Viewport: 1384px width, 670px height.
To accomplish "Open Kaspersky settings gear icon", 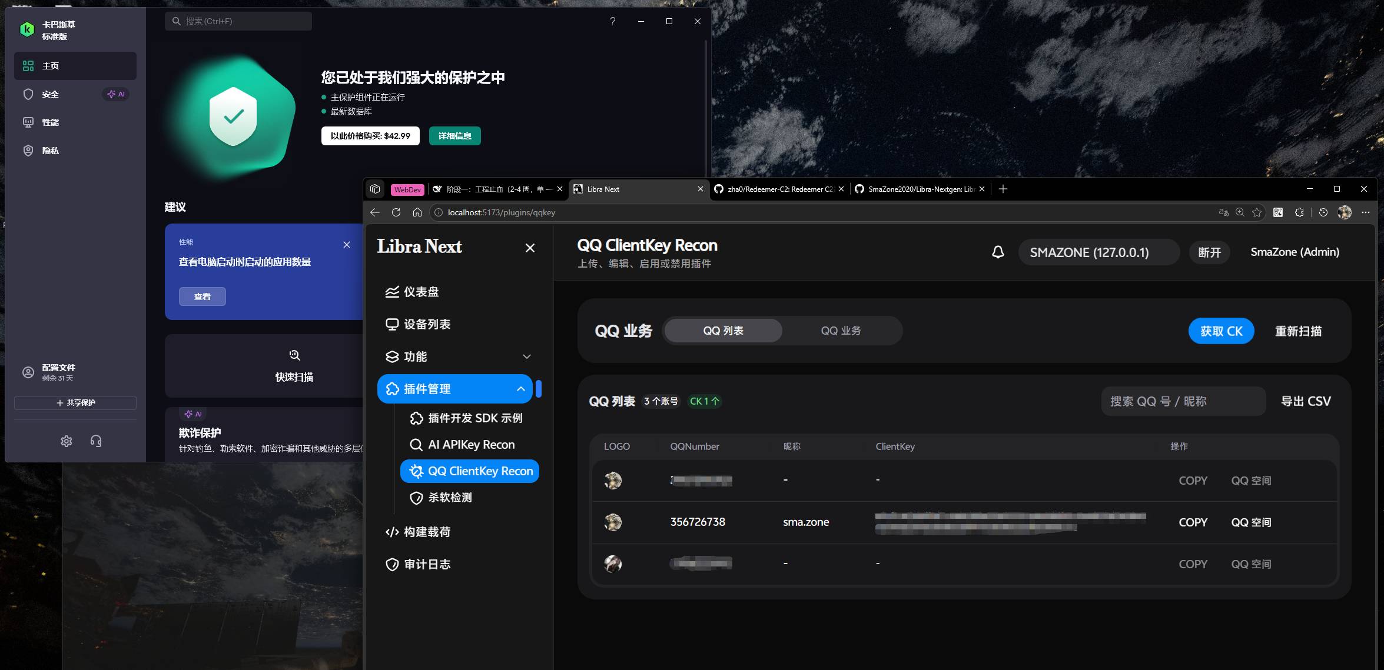I will (x=67, y=441).
